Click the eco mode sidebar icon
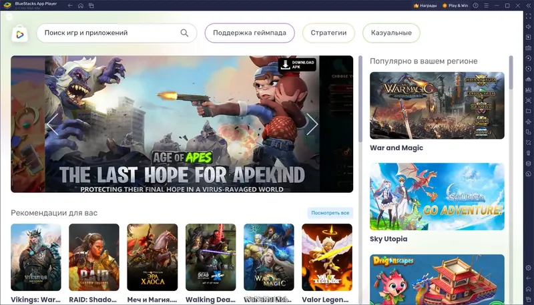The height and width of the screenshot is (305, 534). click(x=528, y=153)
